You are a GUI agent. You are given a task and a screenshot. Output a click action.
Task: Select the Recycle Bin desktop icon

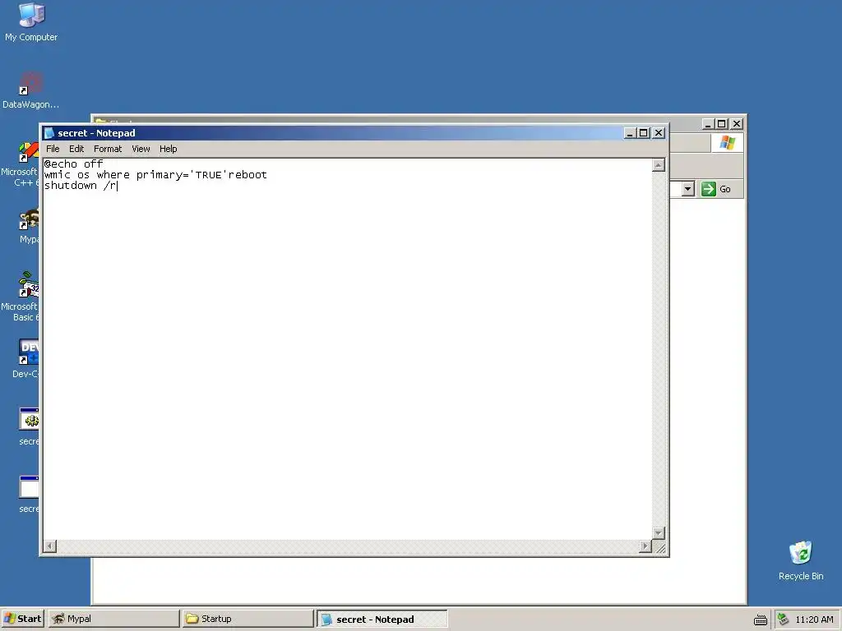tap(801, 560)
